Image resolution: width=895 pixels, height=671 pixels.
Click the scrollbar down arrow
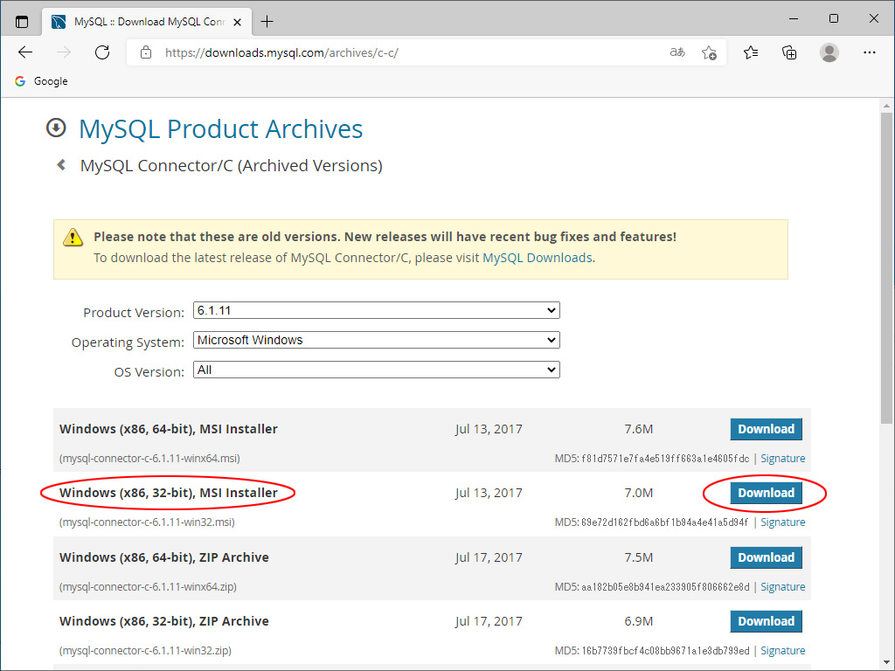(x=886, y=662)
